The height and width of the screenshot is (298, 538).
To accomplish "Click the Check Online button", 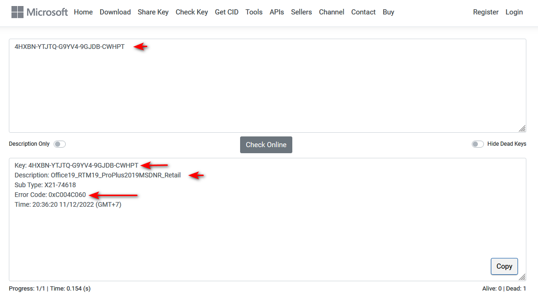I will pyautogui.click(x=266, y=144).
